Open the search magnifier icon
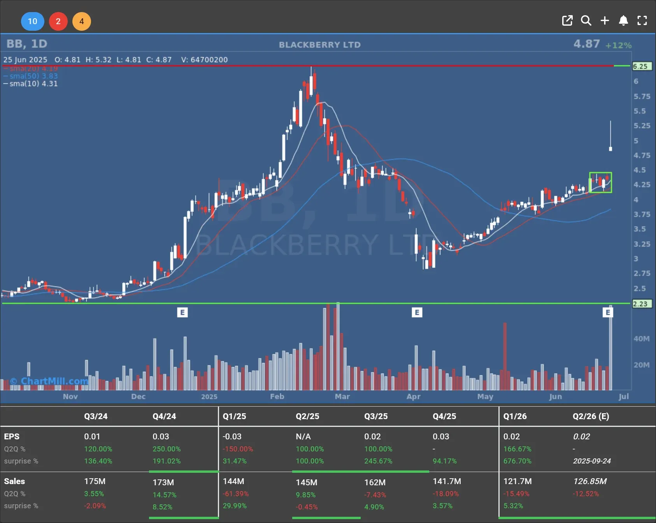 pyautogui.click(x=586, y=21)
